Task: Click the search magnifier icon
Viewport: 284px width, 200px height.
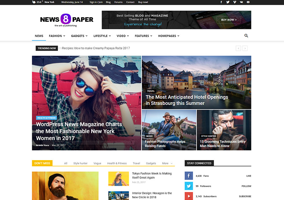Action: point(246,36)
